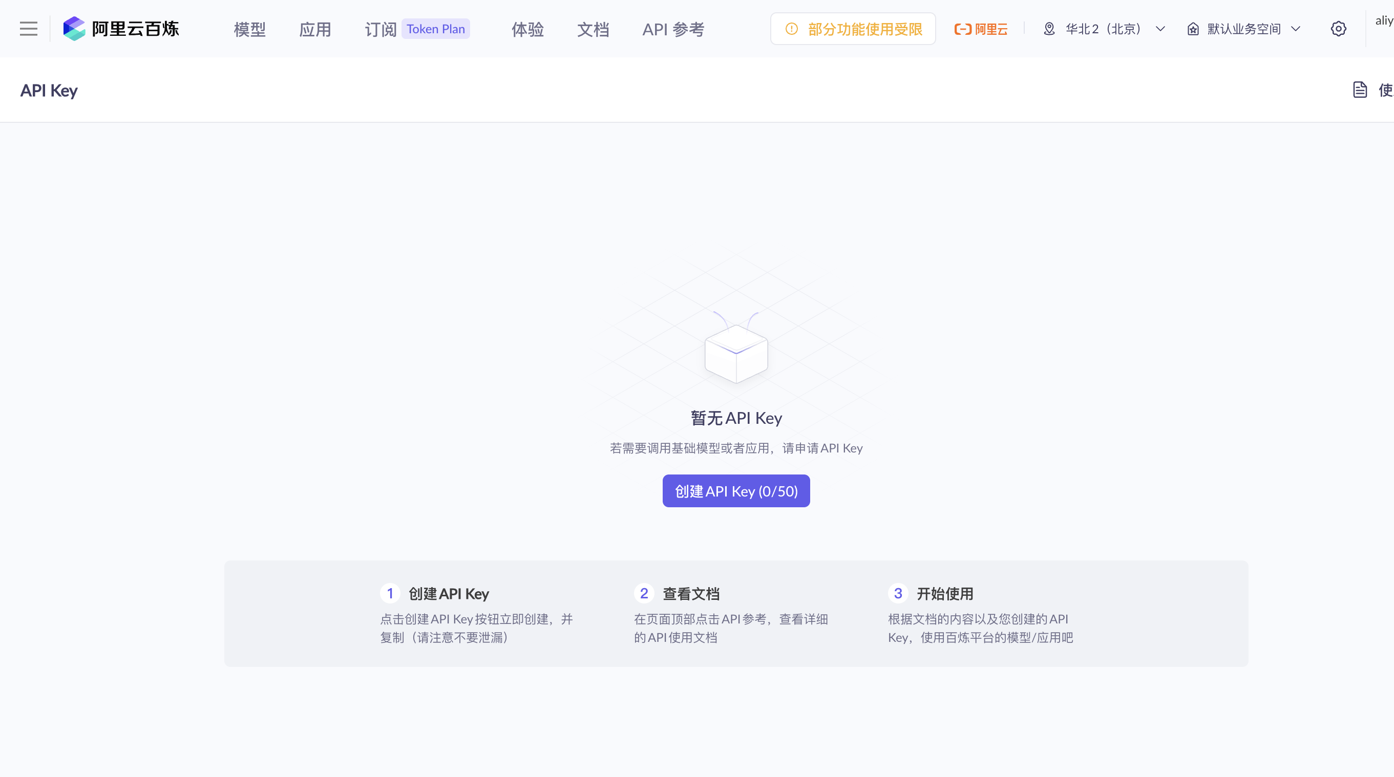This screenshot has width=1394, height=777.
Task: Click the location pin icon
Action: click(1049, 29)
